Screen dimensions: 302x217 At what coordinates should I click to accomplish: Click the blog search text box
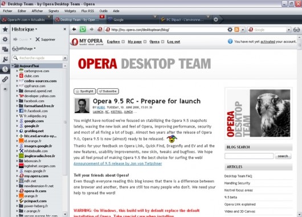pyautogui.click(x=249, y=156)
